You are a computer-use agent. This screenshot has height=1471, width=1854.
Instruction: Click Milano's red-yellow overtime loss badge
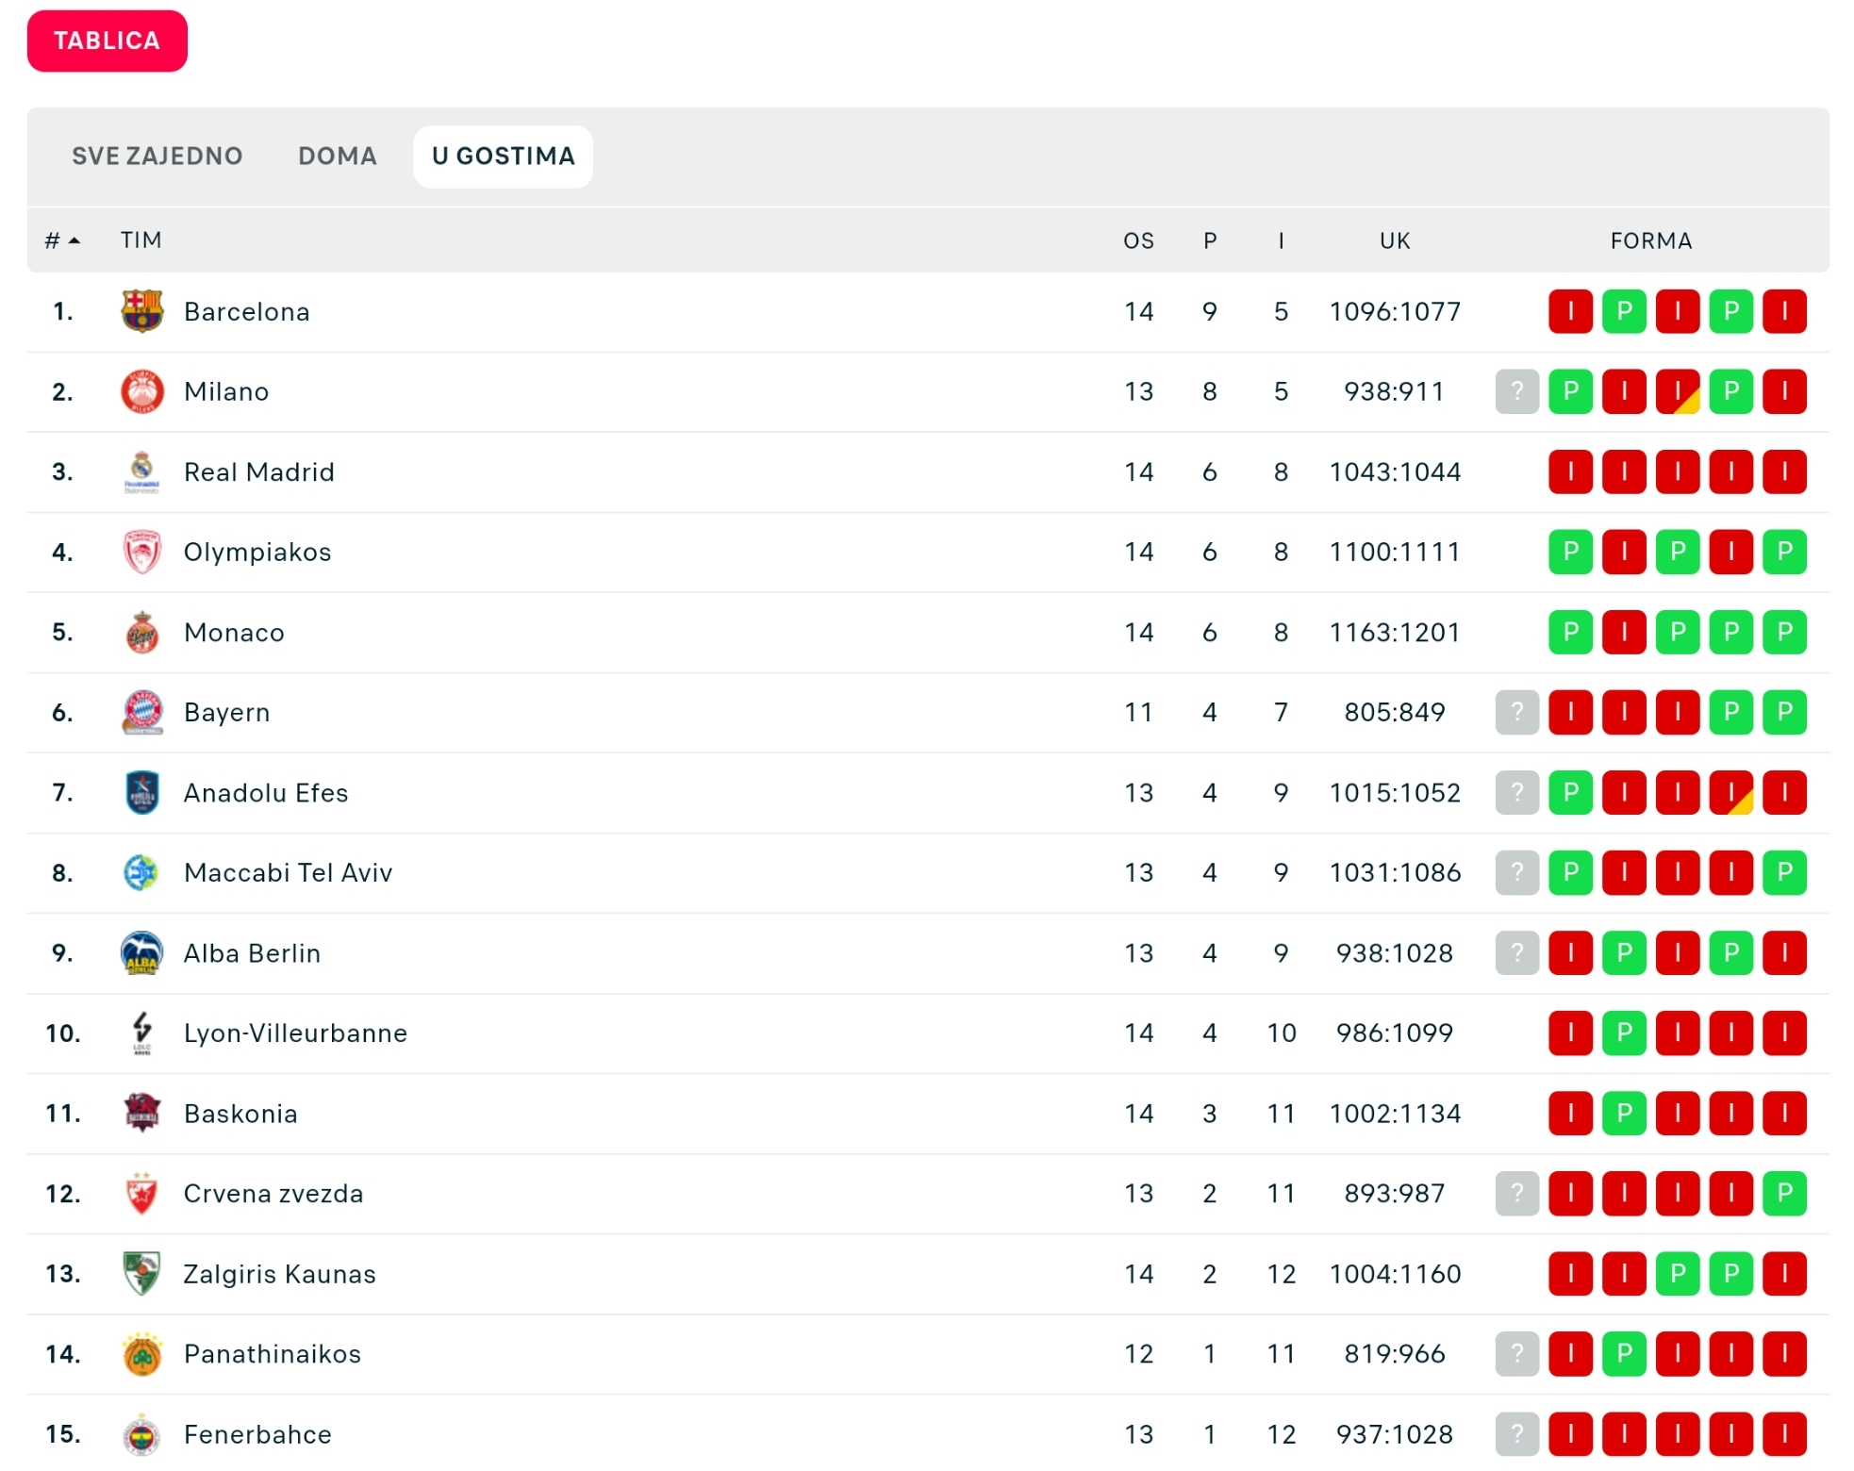pyautogui.click(x=1678, y=391)
